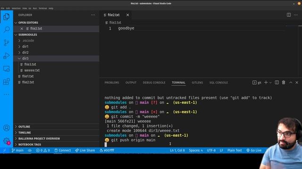Viewport: 302px width, 169px height.
Task: Open the Source Control view
Action: (x=6, y=43)
